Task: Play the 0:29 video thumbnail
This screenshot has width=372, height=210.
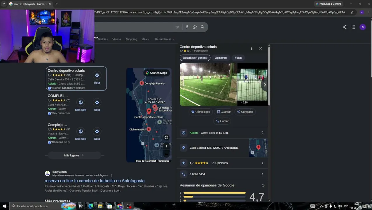Action: tap(252, 85)
